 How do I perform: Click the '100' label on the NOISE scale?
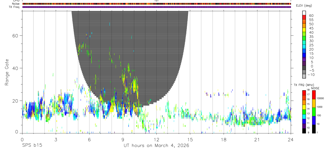coord(319,115)
